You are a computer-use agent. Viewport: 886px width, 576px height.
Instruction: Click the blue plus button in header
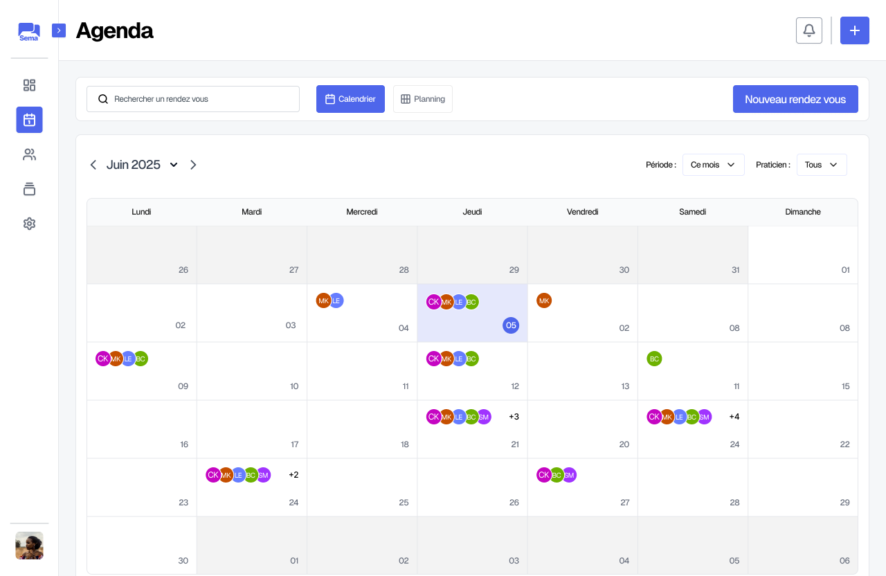(x=855, y=30)
